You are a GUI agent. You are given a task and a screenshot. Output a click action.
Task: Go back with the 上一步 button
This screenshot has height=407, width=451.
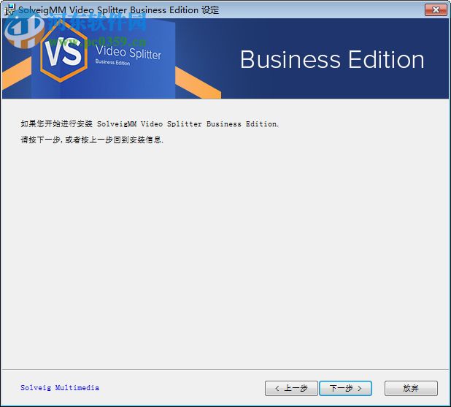(291, 388)
